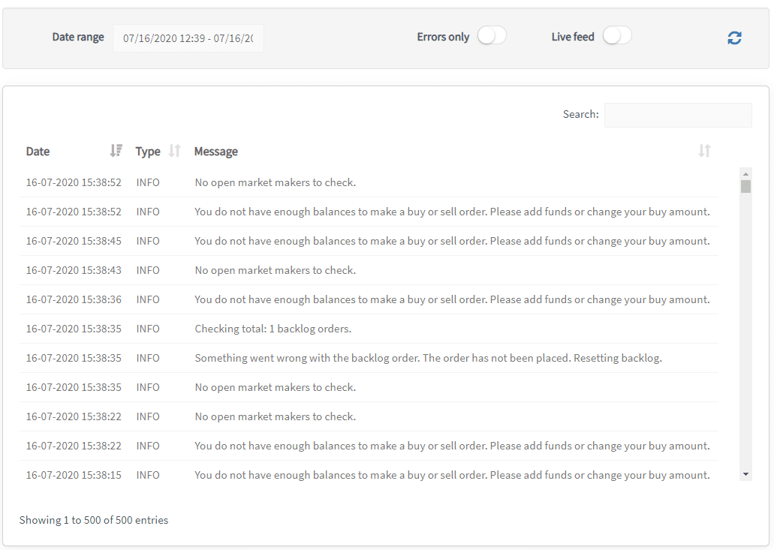Click the 15:38:43 'No open market makers' message

pos(275,270)
